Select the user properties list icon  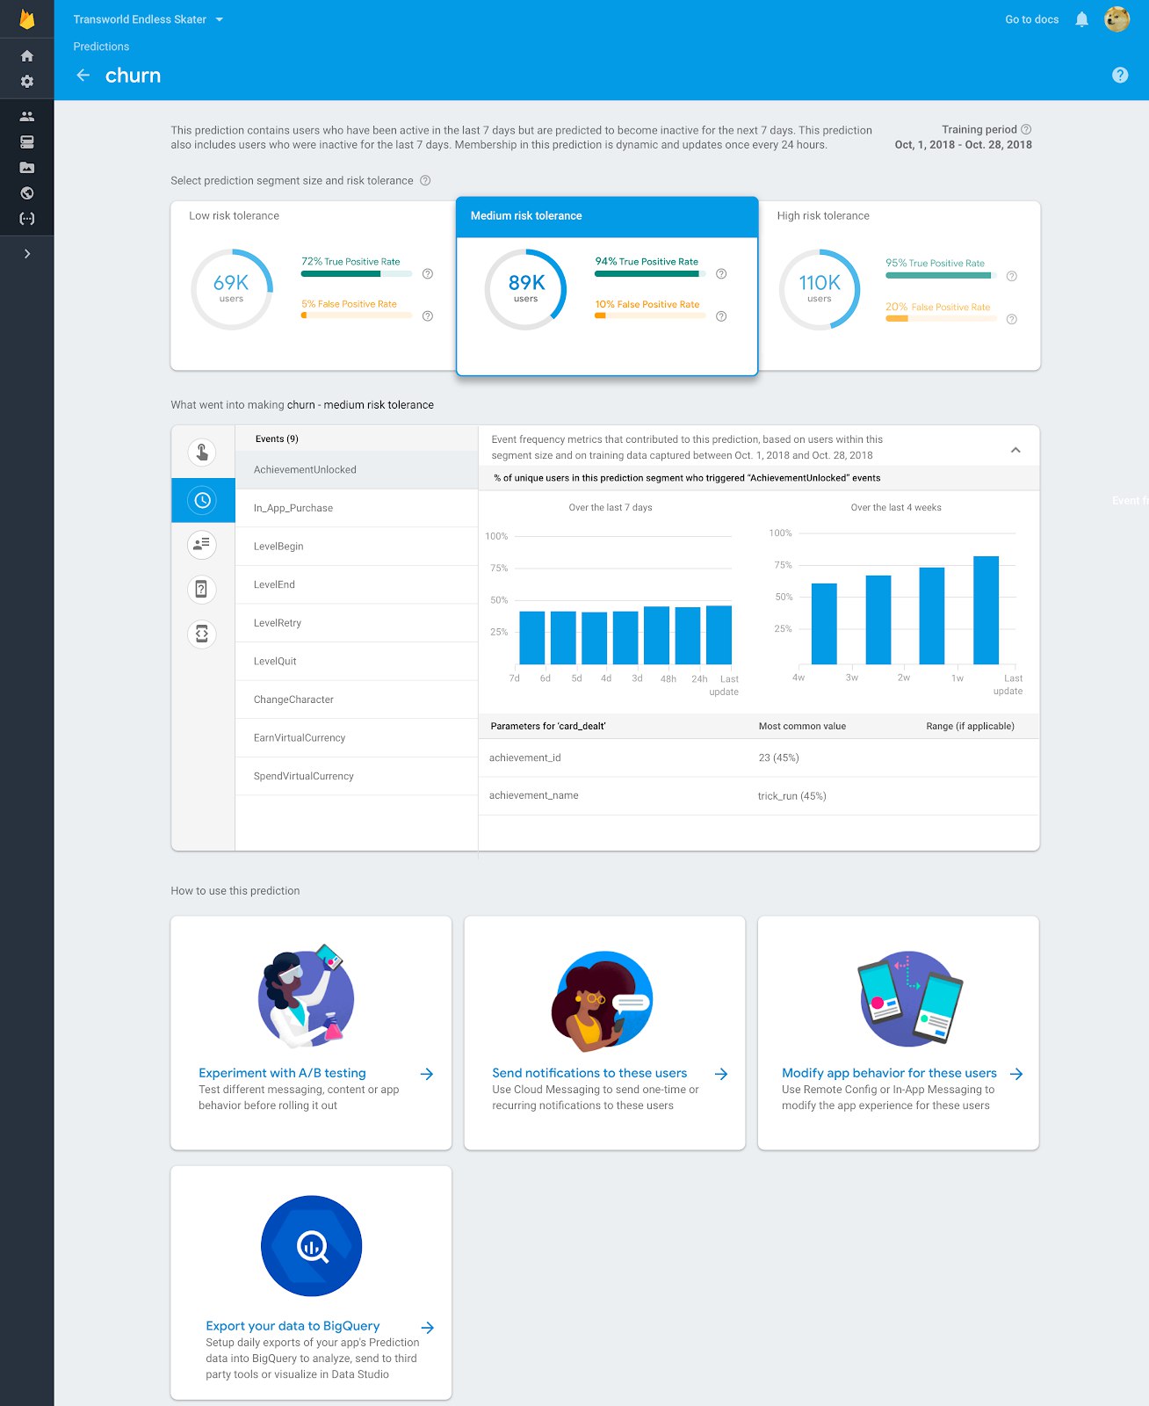tap(202, 544)
